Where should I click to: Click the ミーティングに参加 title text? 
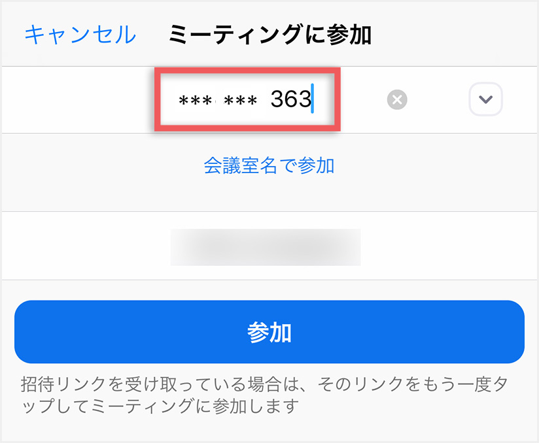pos(270,35)
